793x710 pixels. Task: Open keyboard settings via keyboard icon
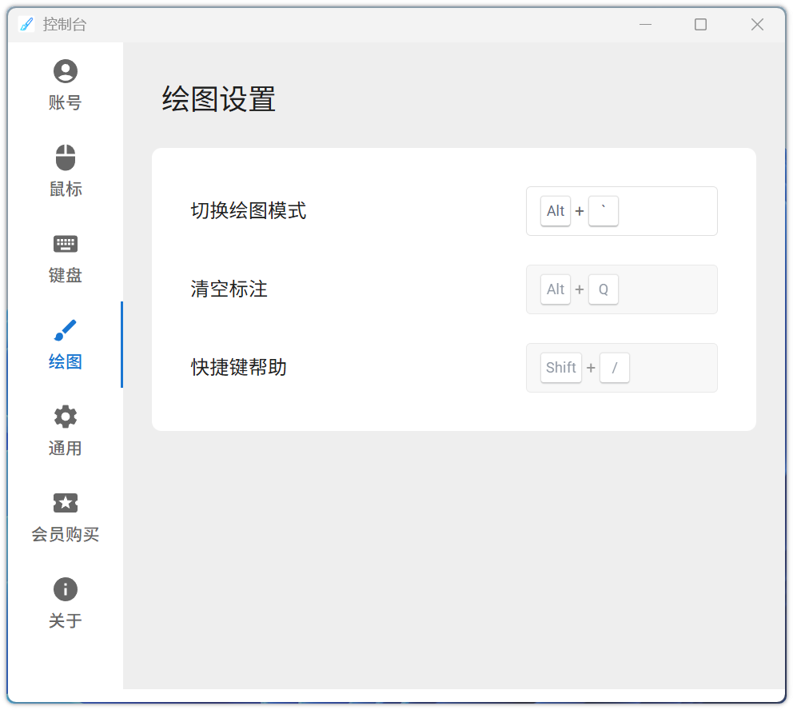pyautogui.click(x=66, y=244)
